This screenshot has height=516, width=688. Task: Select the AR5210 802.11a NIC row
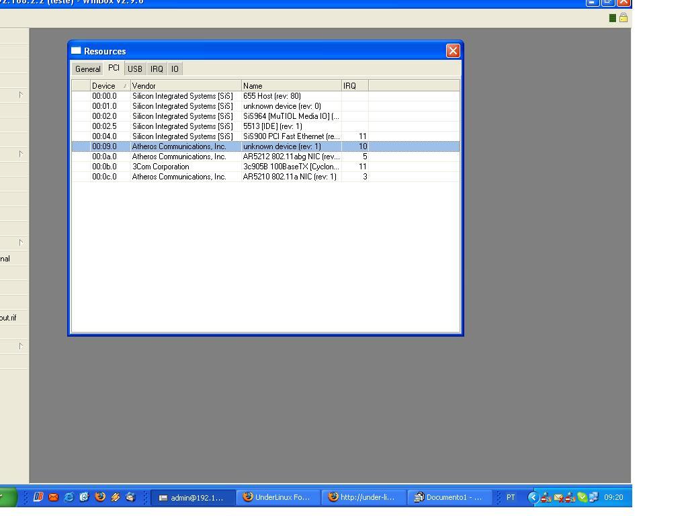[265, 177]
